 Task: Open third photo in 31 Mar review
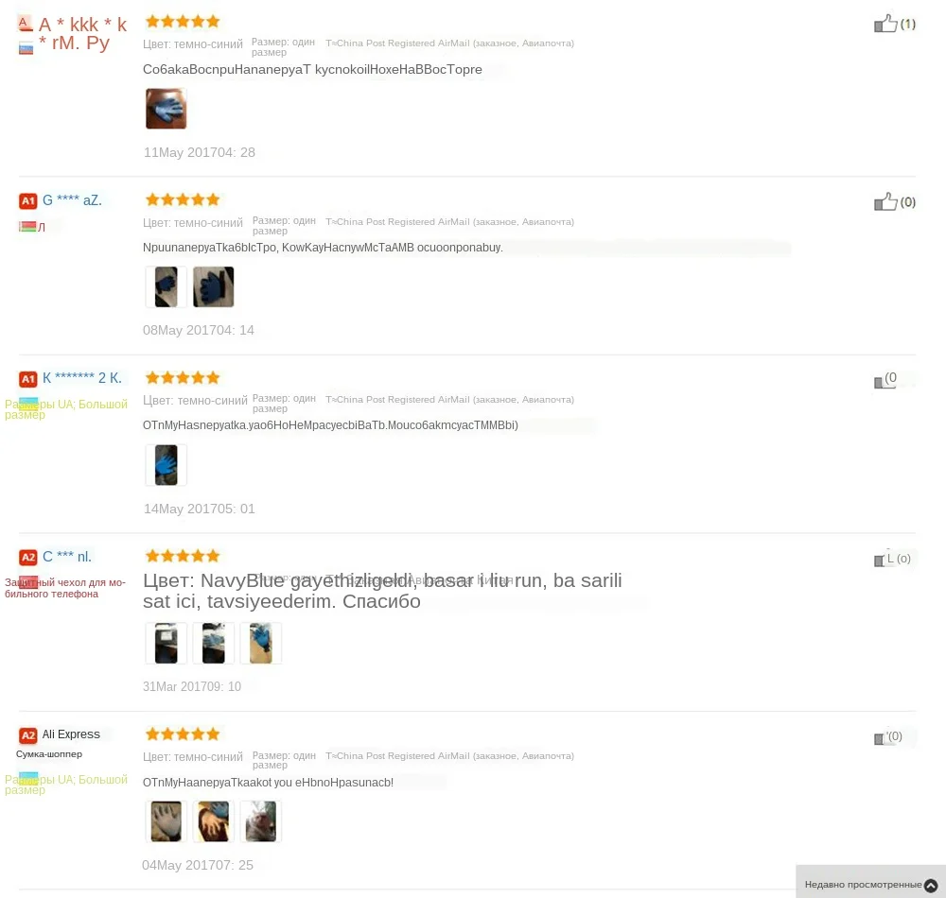(x=261, y=643)
